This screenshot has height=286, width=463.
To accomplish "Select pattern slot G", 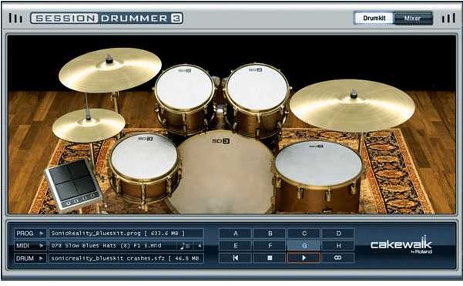I will point(304,245).
